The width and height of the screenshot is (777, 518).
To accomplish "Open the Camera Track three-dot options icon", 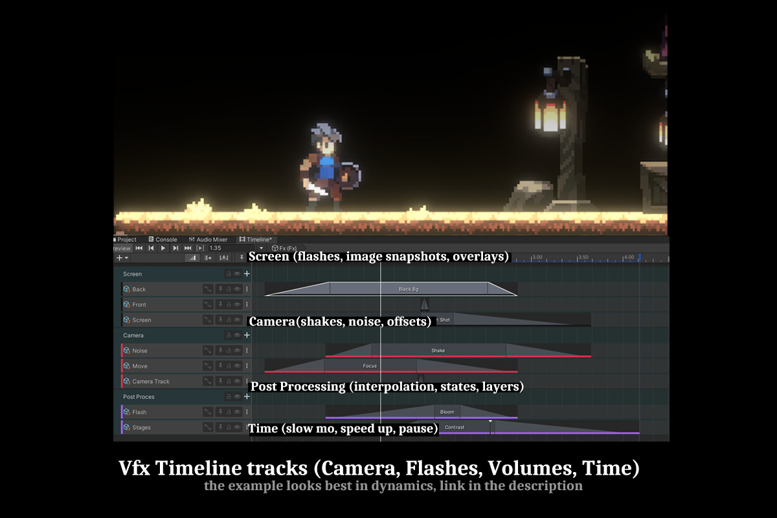I will pyautogui.click(x=247, y=381).
